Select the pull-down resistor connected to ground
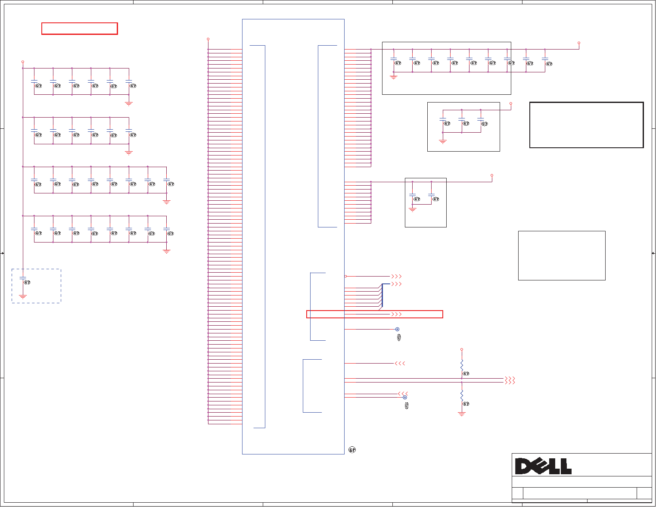Viewport: 656px width, 507px height. [462, 395]
